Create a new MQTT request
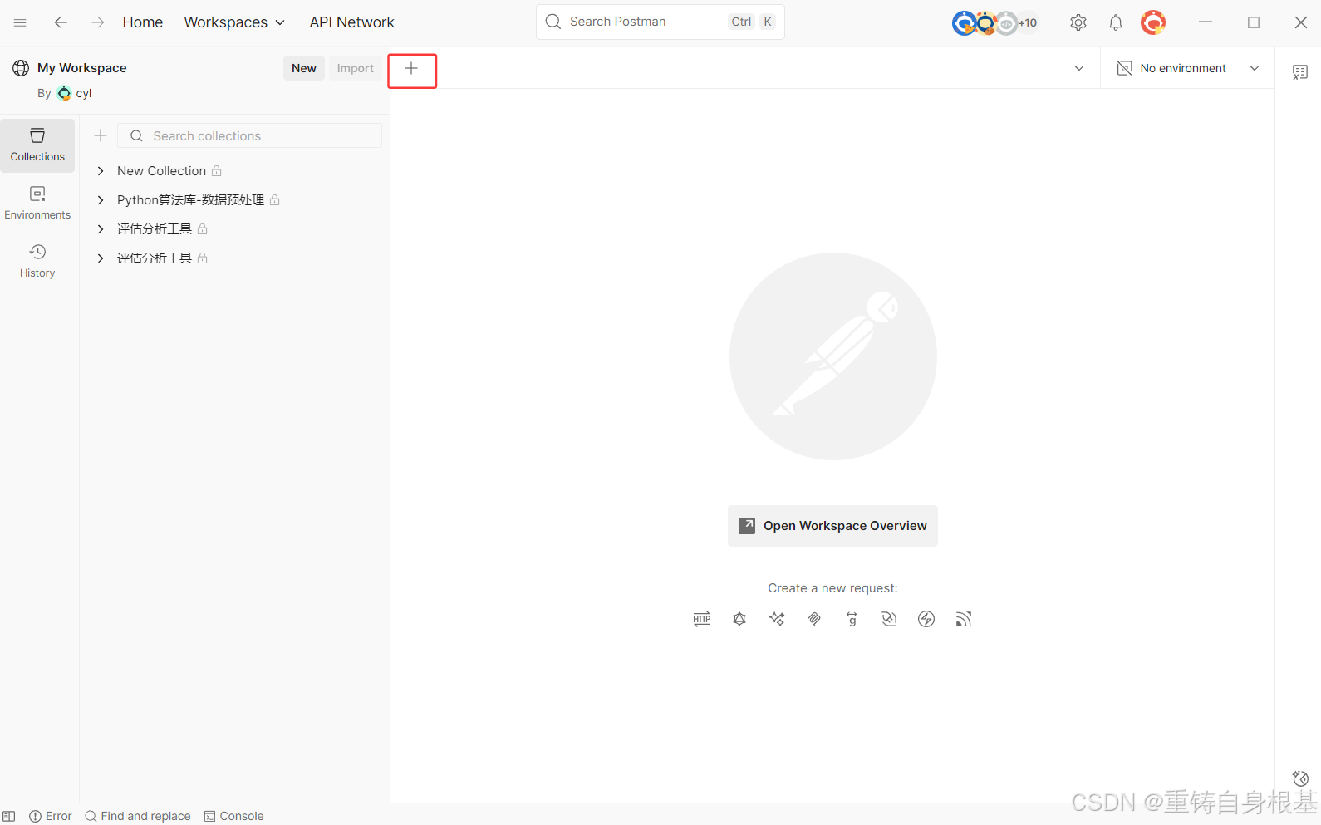1321x825 pixels. (x=964, y=619)
